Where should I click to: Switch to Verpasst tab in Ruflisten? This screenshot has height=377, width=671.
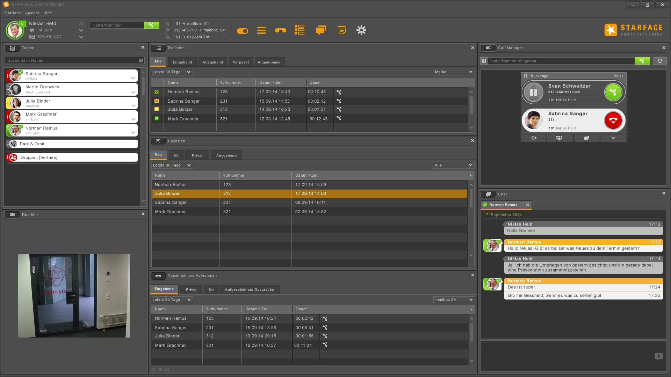(241, 62)
